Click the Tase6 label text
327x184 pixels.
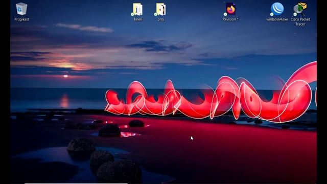[137, 19]
